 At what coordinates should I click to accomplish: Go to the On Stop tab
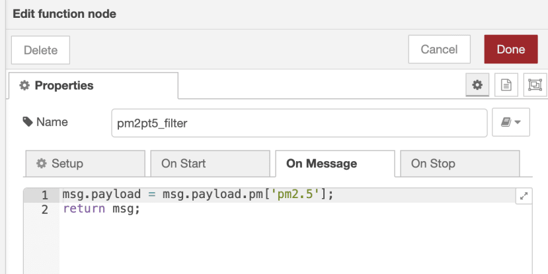tap(460, 163)
